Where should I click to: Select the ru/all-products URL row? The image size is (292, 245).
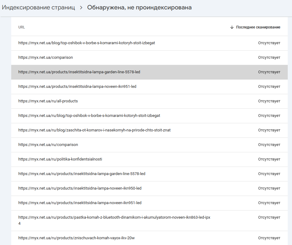149,101
